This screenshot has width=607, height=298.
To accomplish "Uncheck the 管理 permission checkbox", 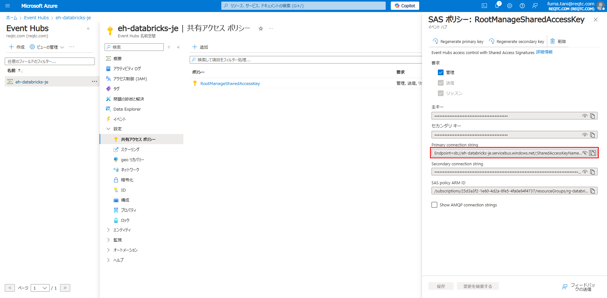I will pyautogui.click(x=441, y=72).
